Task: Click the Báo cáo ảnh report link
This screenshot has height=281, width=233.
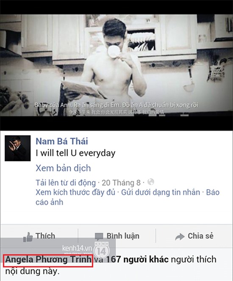Action: point(128,197)
